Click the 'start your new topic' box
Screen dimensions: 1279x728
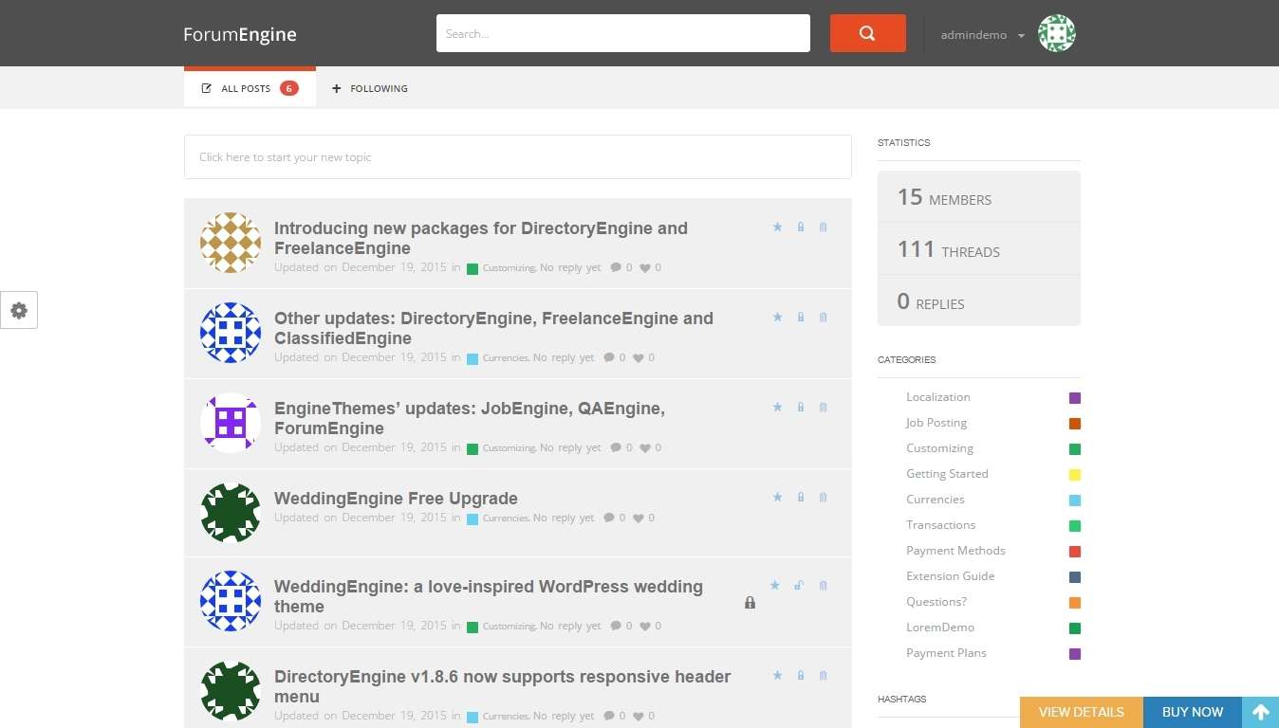(x=517, y=157)
